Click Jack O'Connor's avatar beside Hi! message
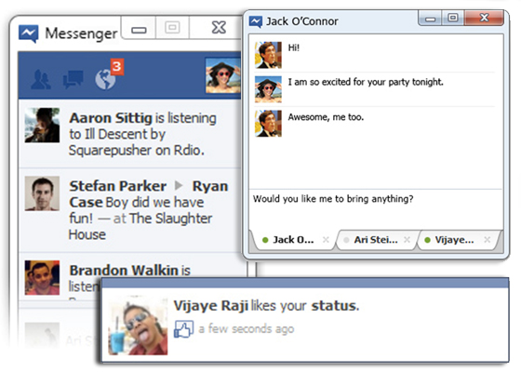 pos(268,55)
